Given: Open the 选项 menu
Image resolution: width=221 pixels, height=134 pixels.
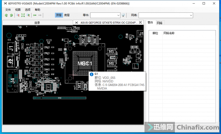Looking at the screenshot, I should point(28,10).
